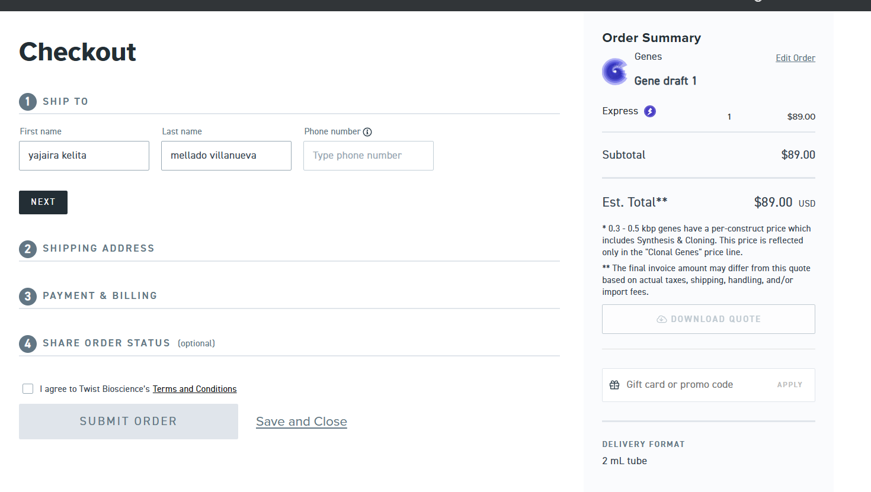Click the download cloud icon

click(661, 319)
